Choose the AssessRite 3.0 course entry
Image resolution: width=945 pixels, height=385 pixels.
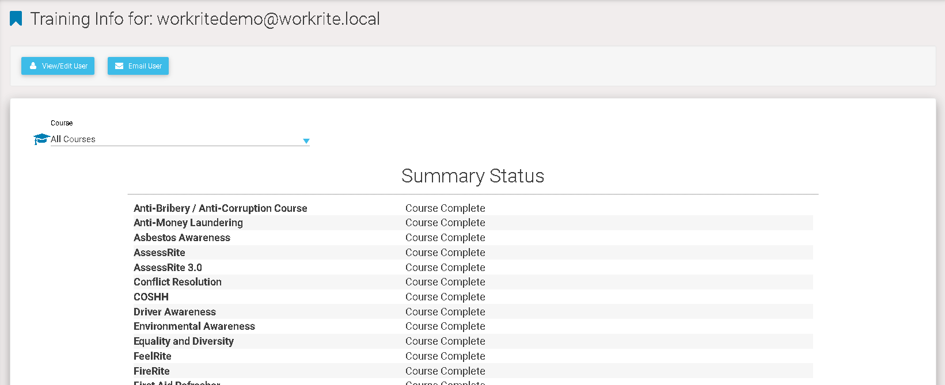click(168, 268)
